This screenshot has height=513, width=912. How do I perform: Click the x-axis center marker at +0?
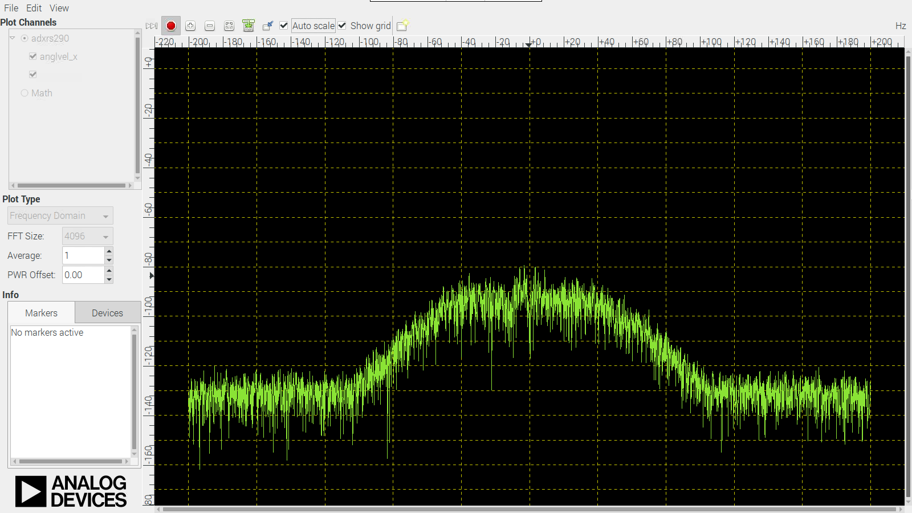529,44
